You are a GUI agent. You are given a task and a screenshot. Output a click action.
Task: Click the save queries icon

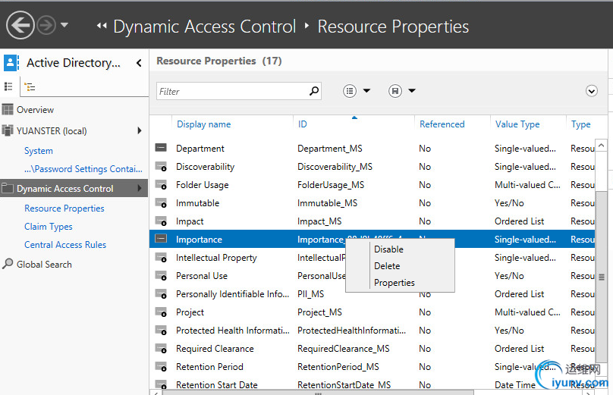(395, 91)
